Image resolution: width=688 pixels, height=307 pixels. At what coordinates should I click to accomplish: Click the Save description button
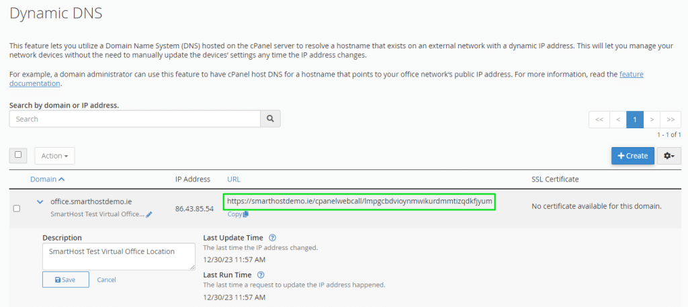coord(65,279)
